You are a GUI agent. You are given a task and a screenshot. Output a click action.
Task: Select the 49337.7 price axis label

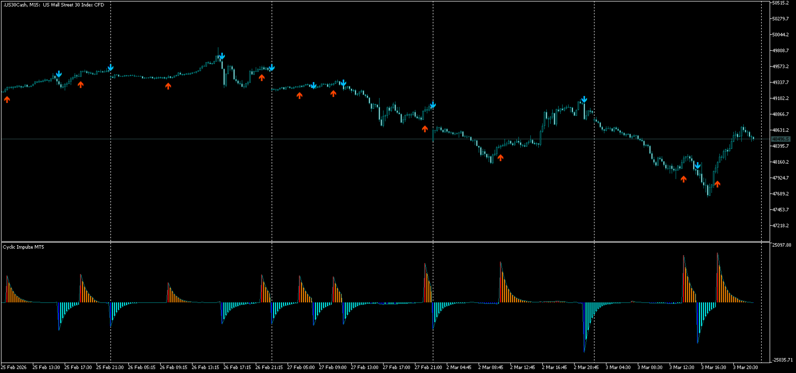pyautogui.click(x=781, y=83)
